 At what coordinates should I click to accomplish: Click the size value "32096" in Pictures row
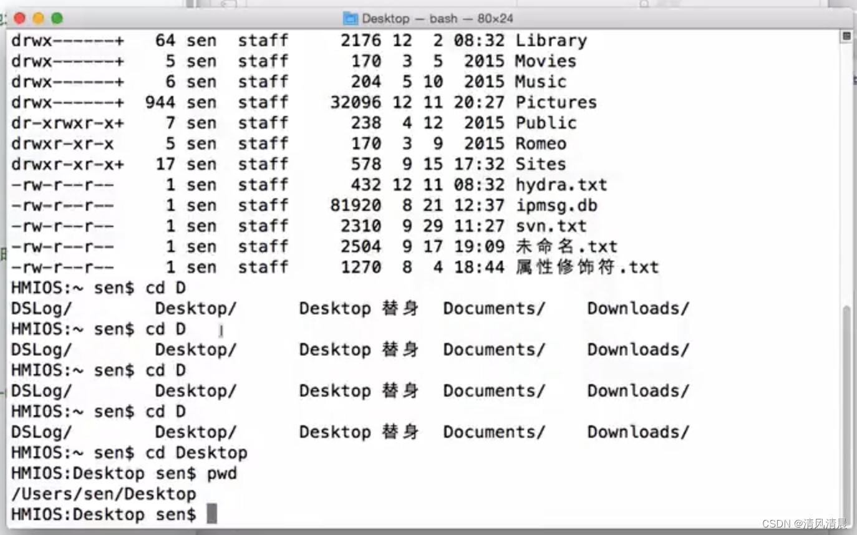tap(356, 103)
